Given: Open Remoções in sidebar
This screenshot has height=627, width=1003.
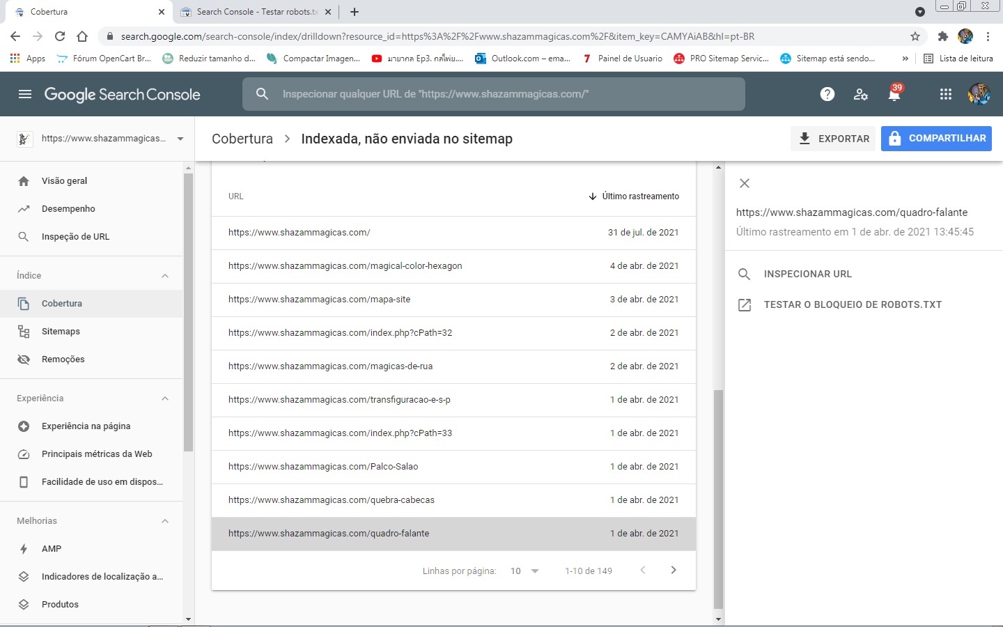Looking at the screenshot, I should pos(91,359).
